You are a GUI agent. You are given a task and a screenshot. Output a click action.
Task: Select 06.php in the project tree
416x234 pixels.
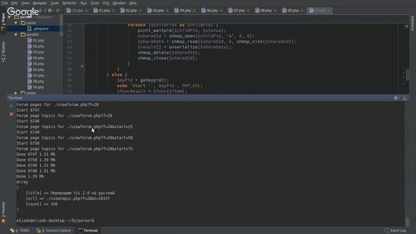pyautogui.click(x=36, y=70)
